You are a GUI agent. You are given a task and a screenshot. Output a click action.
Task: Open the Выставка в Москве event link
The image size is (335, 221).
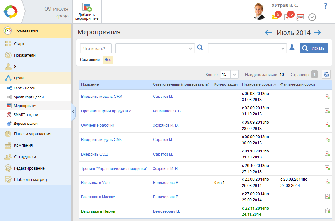point(98,197)
